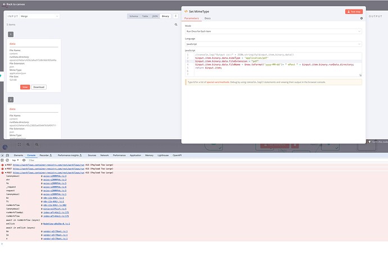
Task: Click the DevTools inspect element icon
Action: tap(3, 154)
